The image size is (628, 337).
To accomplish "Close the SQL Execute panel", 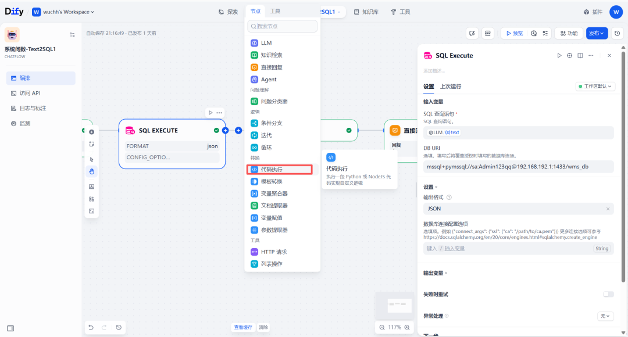I will 609,56.
